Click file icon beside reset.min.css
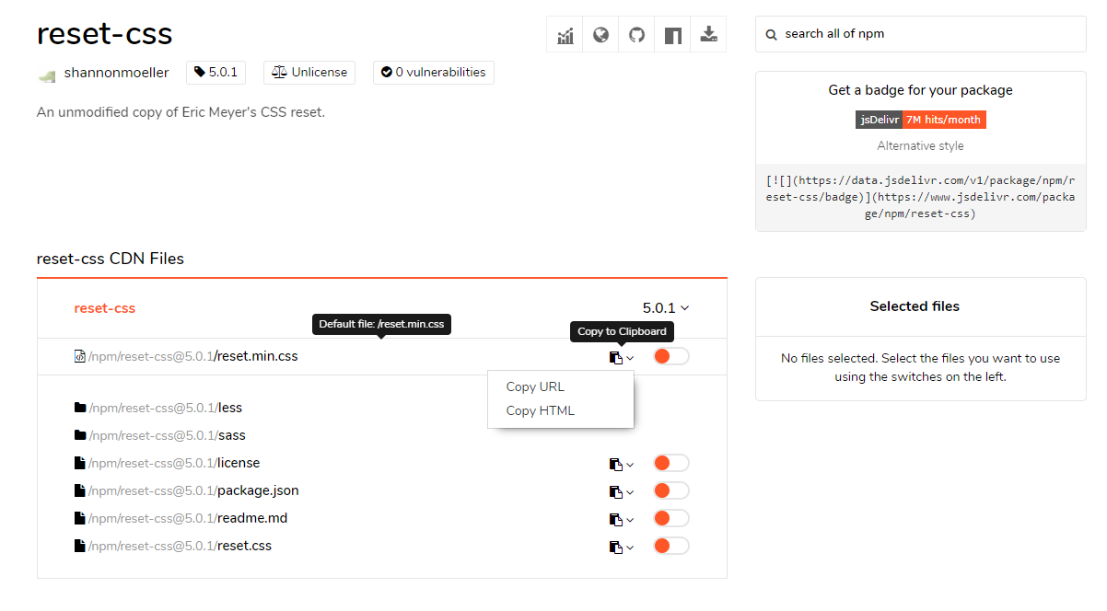Viewport: 1107px width, 611px height. point(80,356)
